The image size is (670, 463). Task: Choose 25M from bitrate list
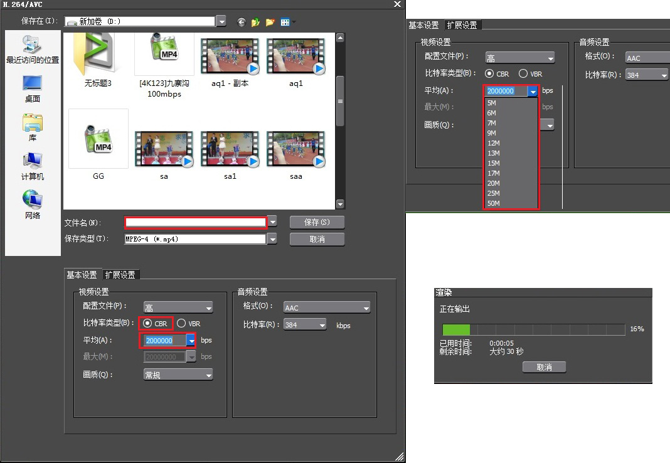(511, 193)
